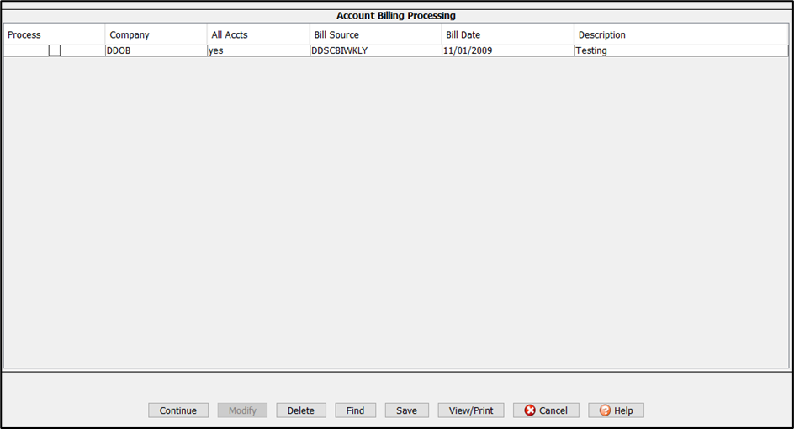Click the 'yes' All Accts cell
The height and width of the screenshot is (429, 794).
[216, 50]
